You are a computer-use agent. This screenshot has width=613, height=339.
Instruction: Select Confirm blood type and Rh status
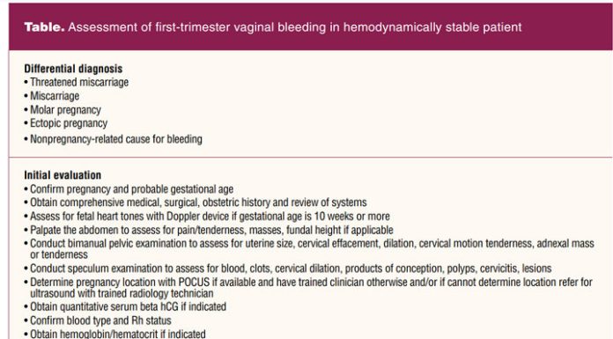98,321
